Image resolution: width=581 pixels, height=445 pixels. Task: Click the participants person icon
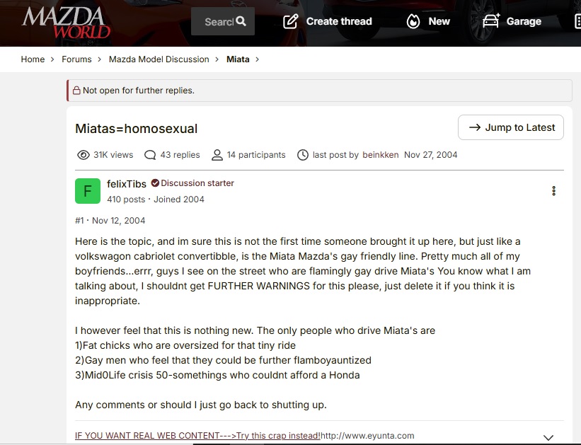[217, 155]
